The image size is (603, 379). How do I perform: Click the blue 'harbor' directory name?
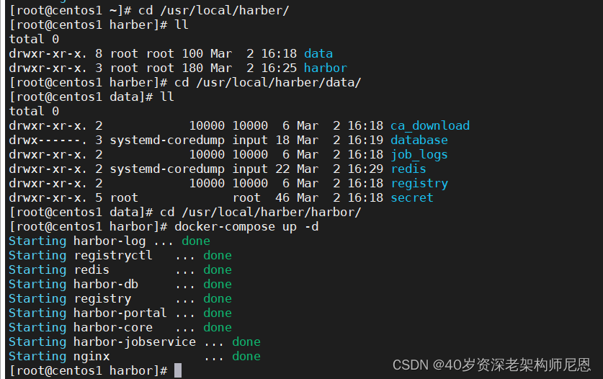(326, 68)
